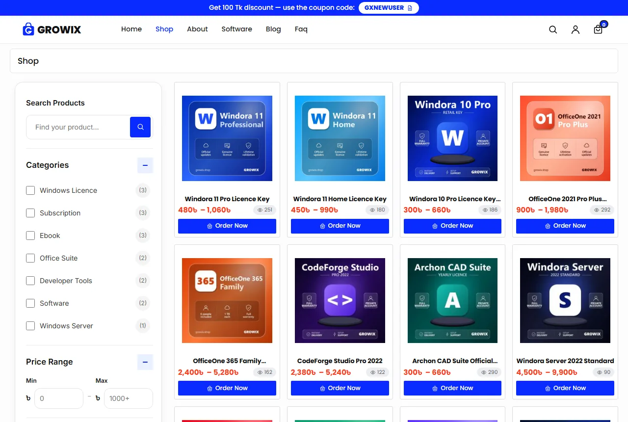Open the shopping cart icon
This screenshot has height=422, width=628.
(x=599, y=29)
